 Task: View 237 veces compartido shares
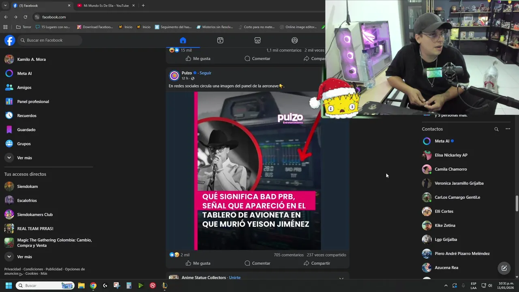[x=326, y=255]
